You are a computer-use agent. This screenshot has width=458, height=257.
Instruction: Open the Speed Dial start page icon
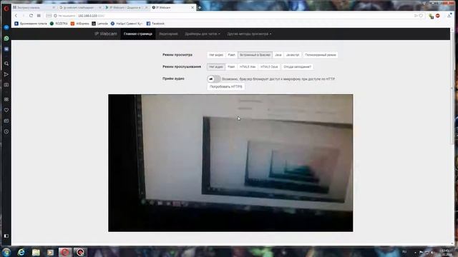click(39, 16)
